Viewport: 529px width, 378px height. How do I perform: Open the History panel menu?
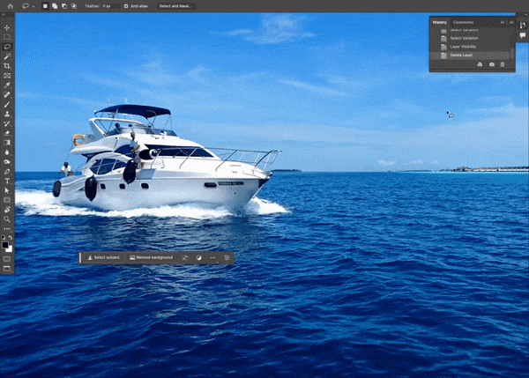click(510, 22)
